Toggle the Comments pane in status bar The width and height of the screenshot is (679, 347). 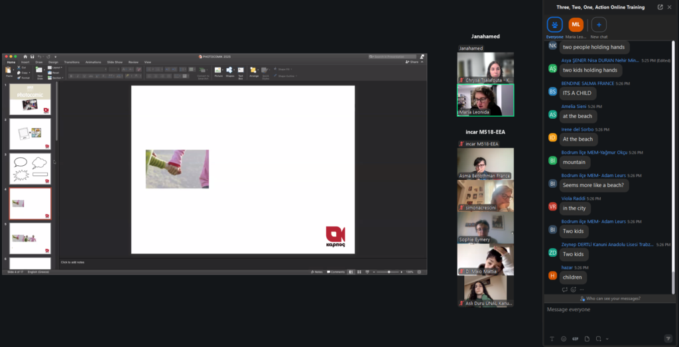pyautogui.click(x=337, y=272)
